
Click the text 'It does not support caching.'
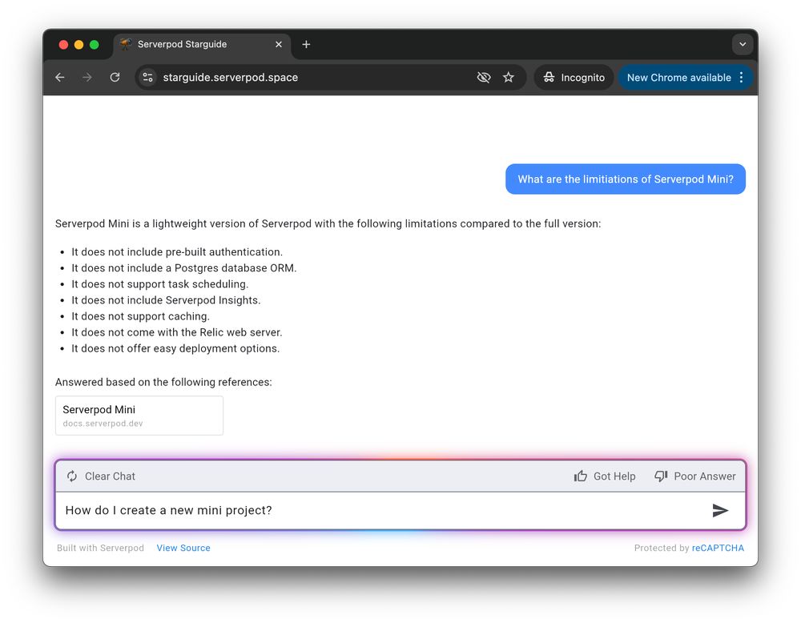140,316
